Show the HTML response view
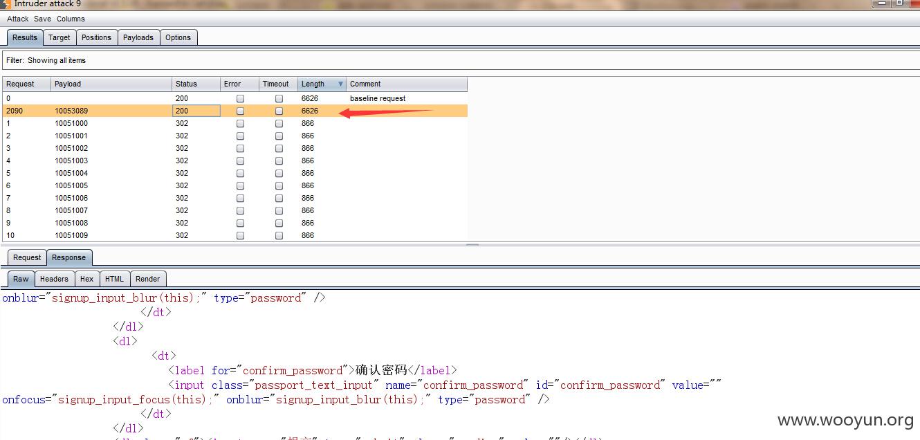This screenshot has height=440, width=920. point(115,279)
